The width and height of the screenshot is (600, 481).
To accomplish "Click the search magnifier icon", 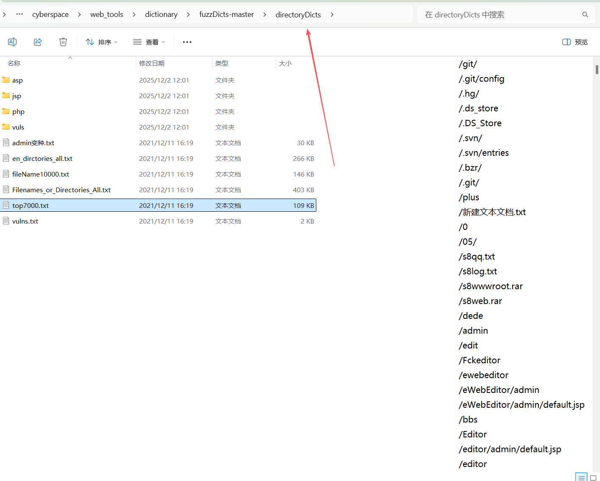I will point(585,15).
